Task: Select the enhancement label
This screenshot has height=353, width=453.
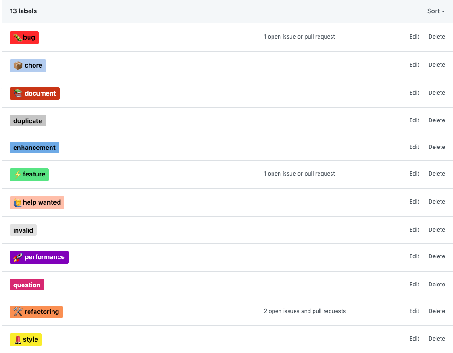Action: [35, 148]
